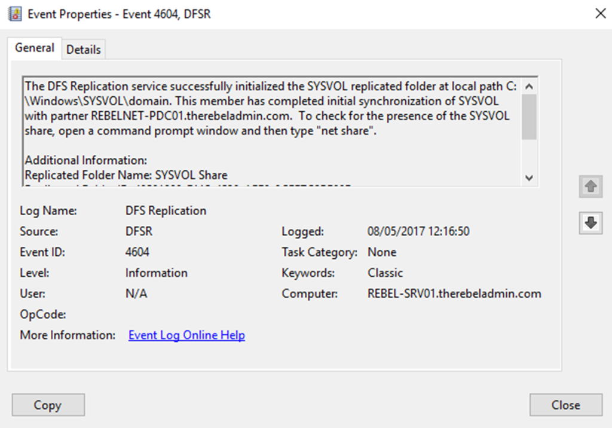Switch to the Details tab
This screenshot has height=428, width=612.
83,49
